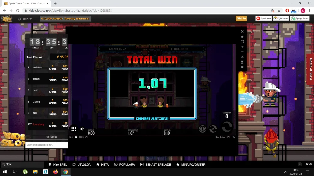Viewport: 314px width, 176px height.
Task: Reload the page in Chrome
Action: pyautogui.click(x=18, y=11)
